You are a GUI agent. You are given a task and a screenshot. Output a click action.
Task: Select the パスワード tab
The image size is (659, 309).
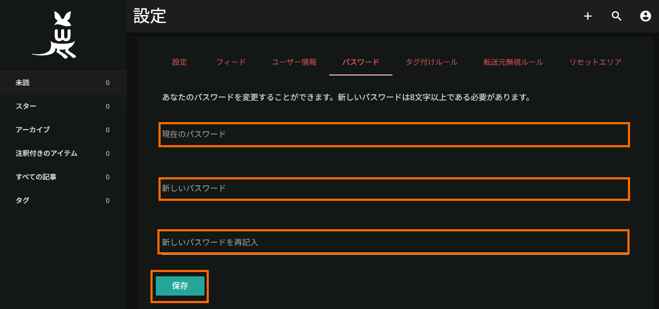(x=361, y=62)
